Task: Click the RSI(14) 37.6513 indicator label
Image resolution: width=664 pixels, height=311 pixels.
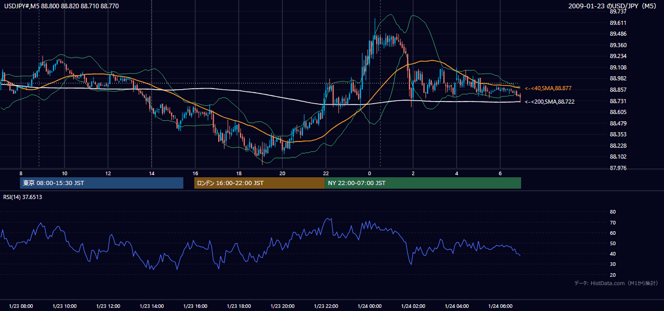Action: [23, 197]
